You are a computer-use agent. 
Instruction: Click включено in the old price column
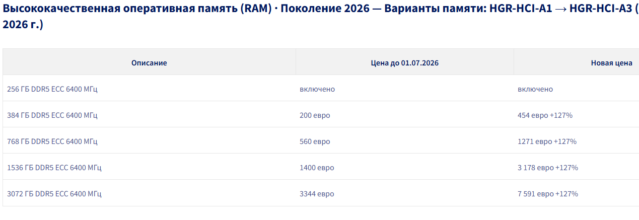click(317, 89)
